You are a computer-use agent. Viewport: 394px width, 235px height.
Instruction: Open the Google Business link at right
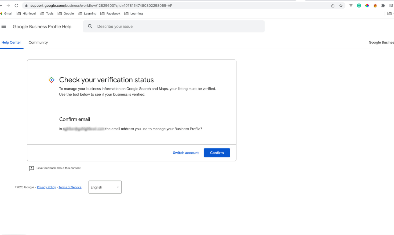tap(381, 42)
